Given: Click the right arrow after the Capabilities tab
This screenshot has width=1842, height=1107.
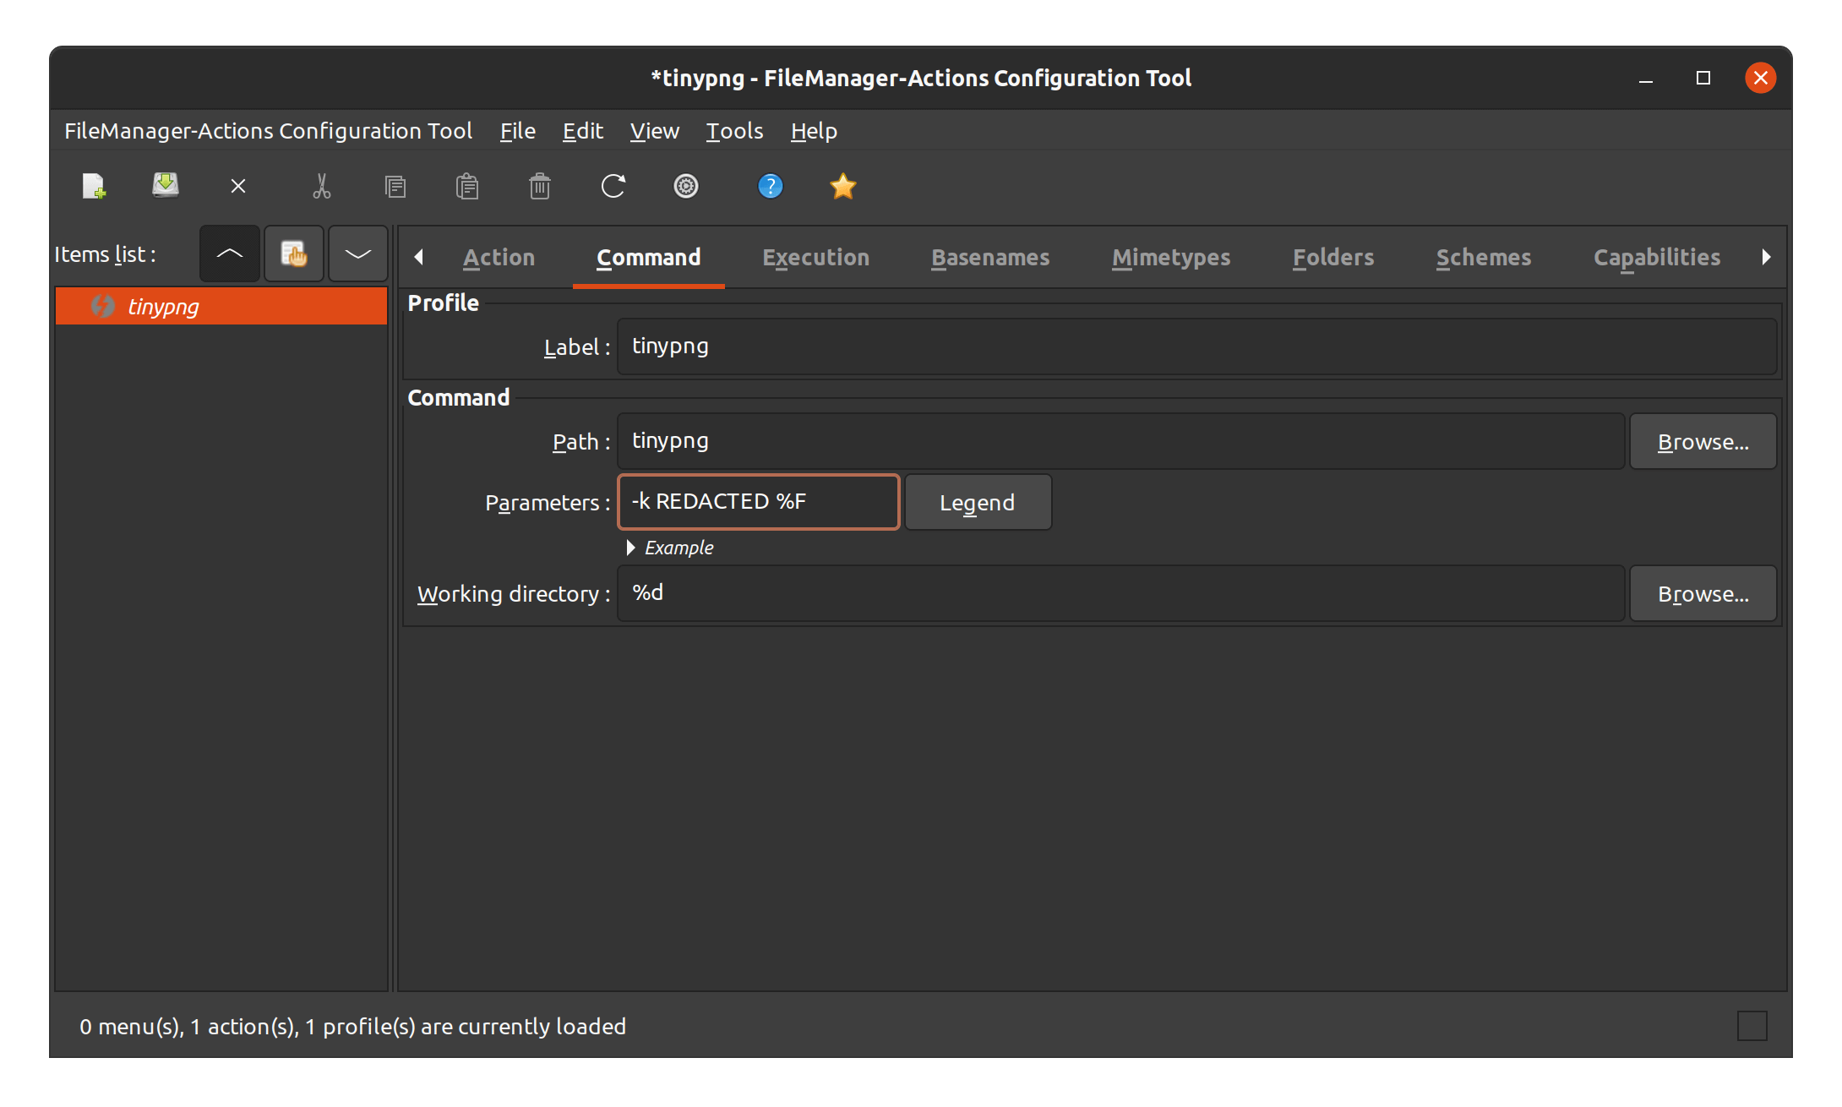Looking at the screenshot, I should pyautogui.click(x=1766, y=257).
